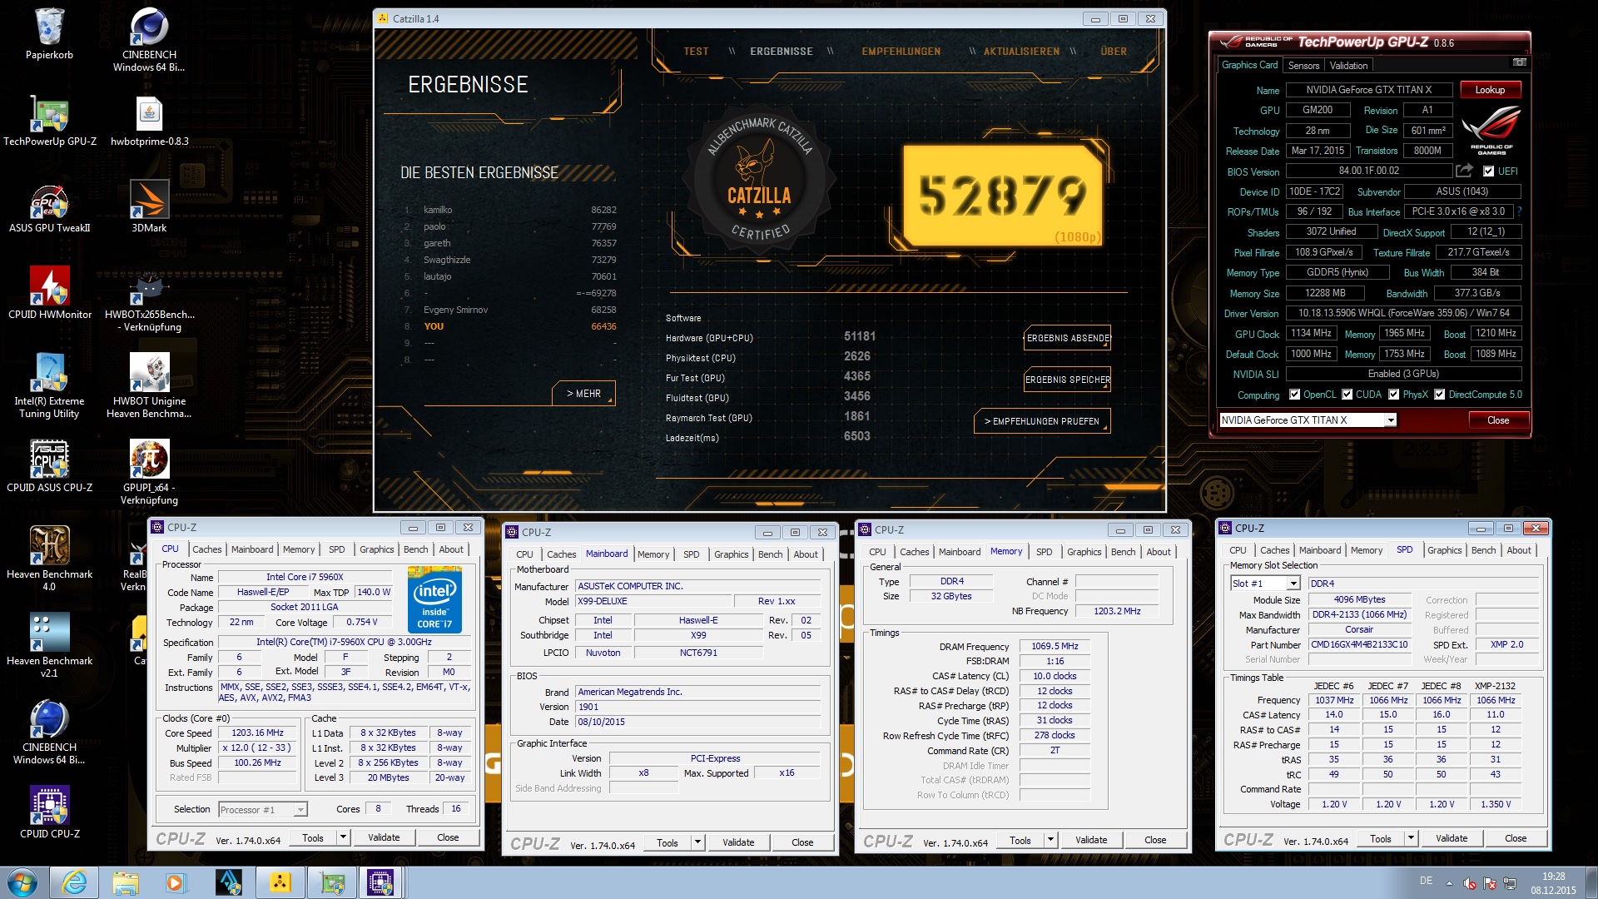Viewport: 1598px width, 899px height.
Task: Toggle the PhysX checkbox in GPU-Z
Action: pyautogui.click(x=1393, y=395)
